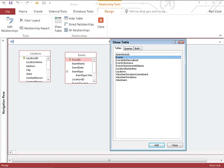
Task: Click the Add button in Show Table
Action: coord(157,145)
